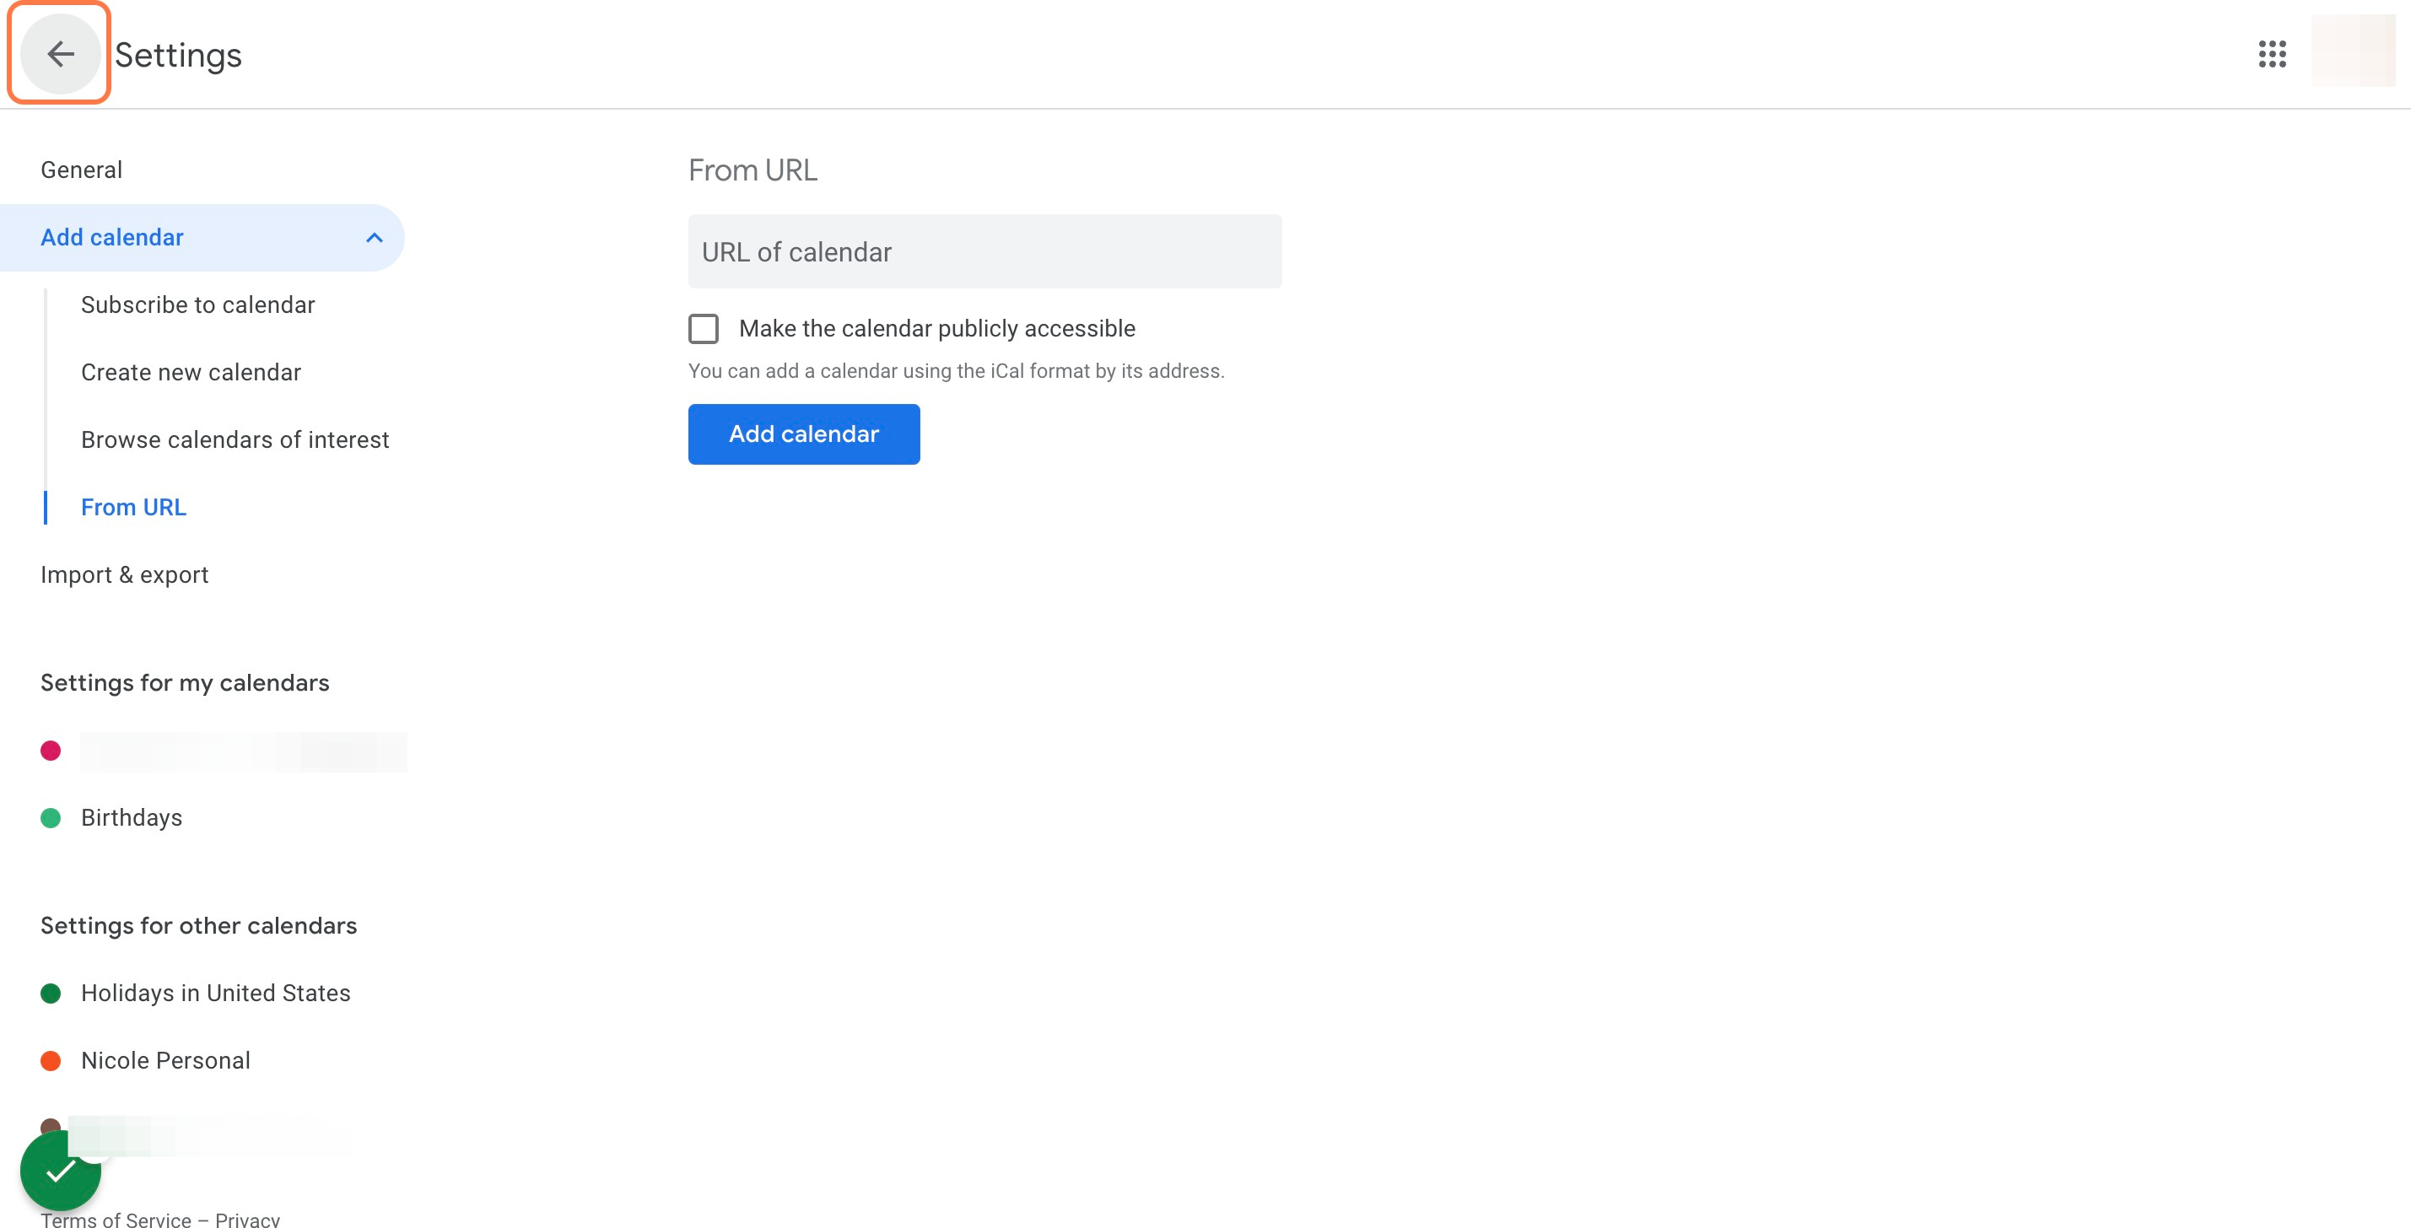Screen dimensions: 2411x1228
Task: Click the Settings for other calendars heading
Action: pyautogui.click(x=198, y=926)
